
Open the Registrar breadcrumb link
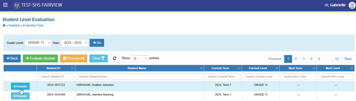click(x=14, y=26)
